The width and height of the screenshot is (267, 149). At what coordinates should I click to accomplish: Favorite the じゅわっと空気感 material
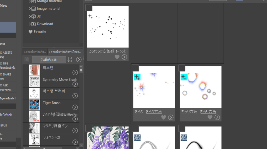pyautogui.click(x=117, y=57)
